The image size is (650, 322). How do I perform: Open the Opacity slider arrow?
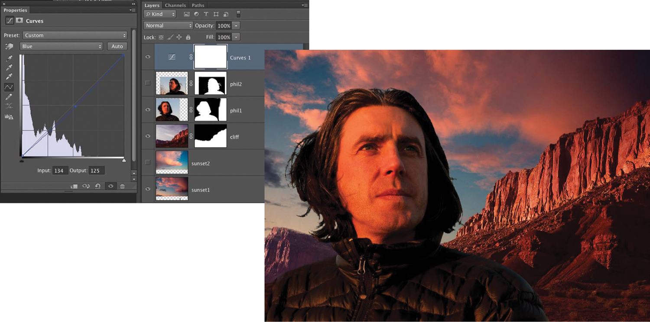pos(236,26)
